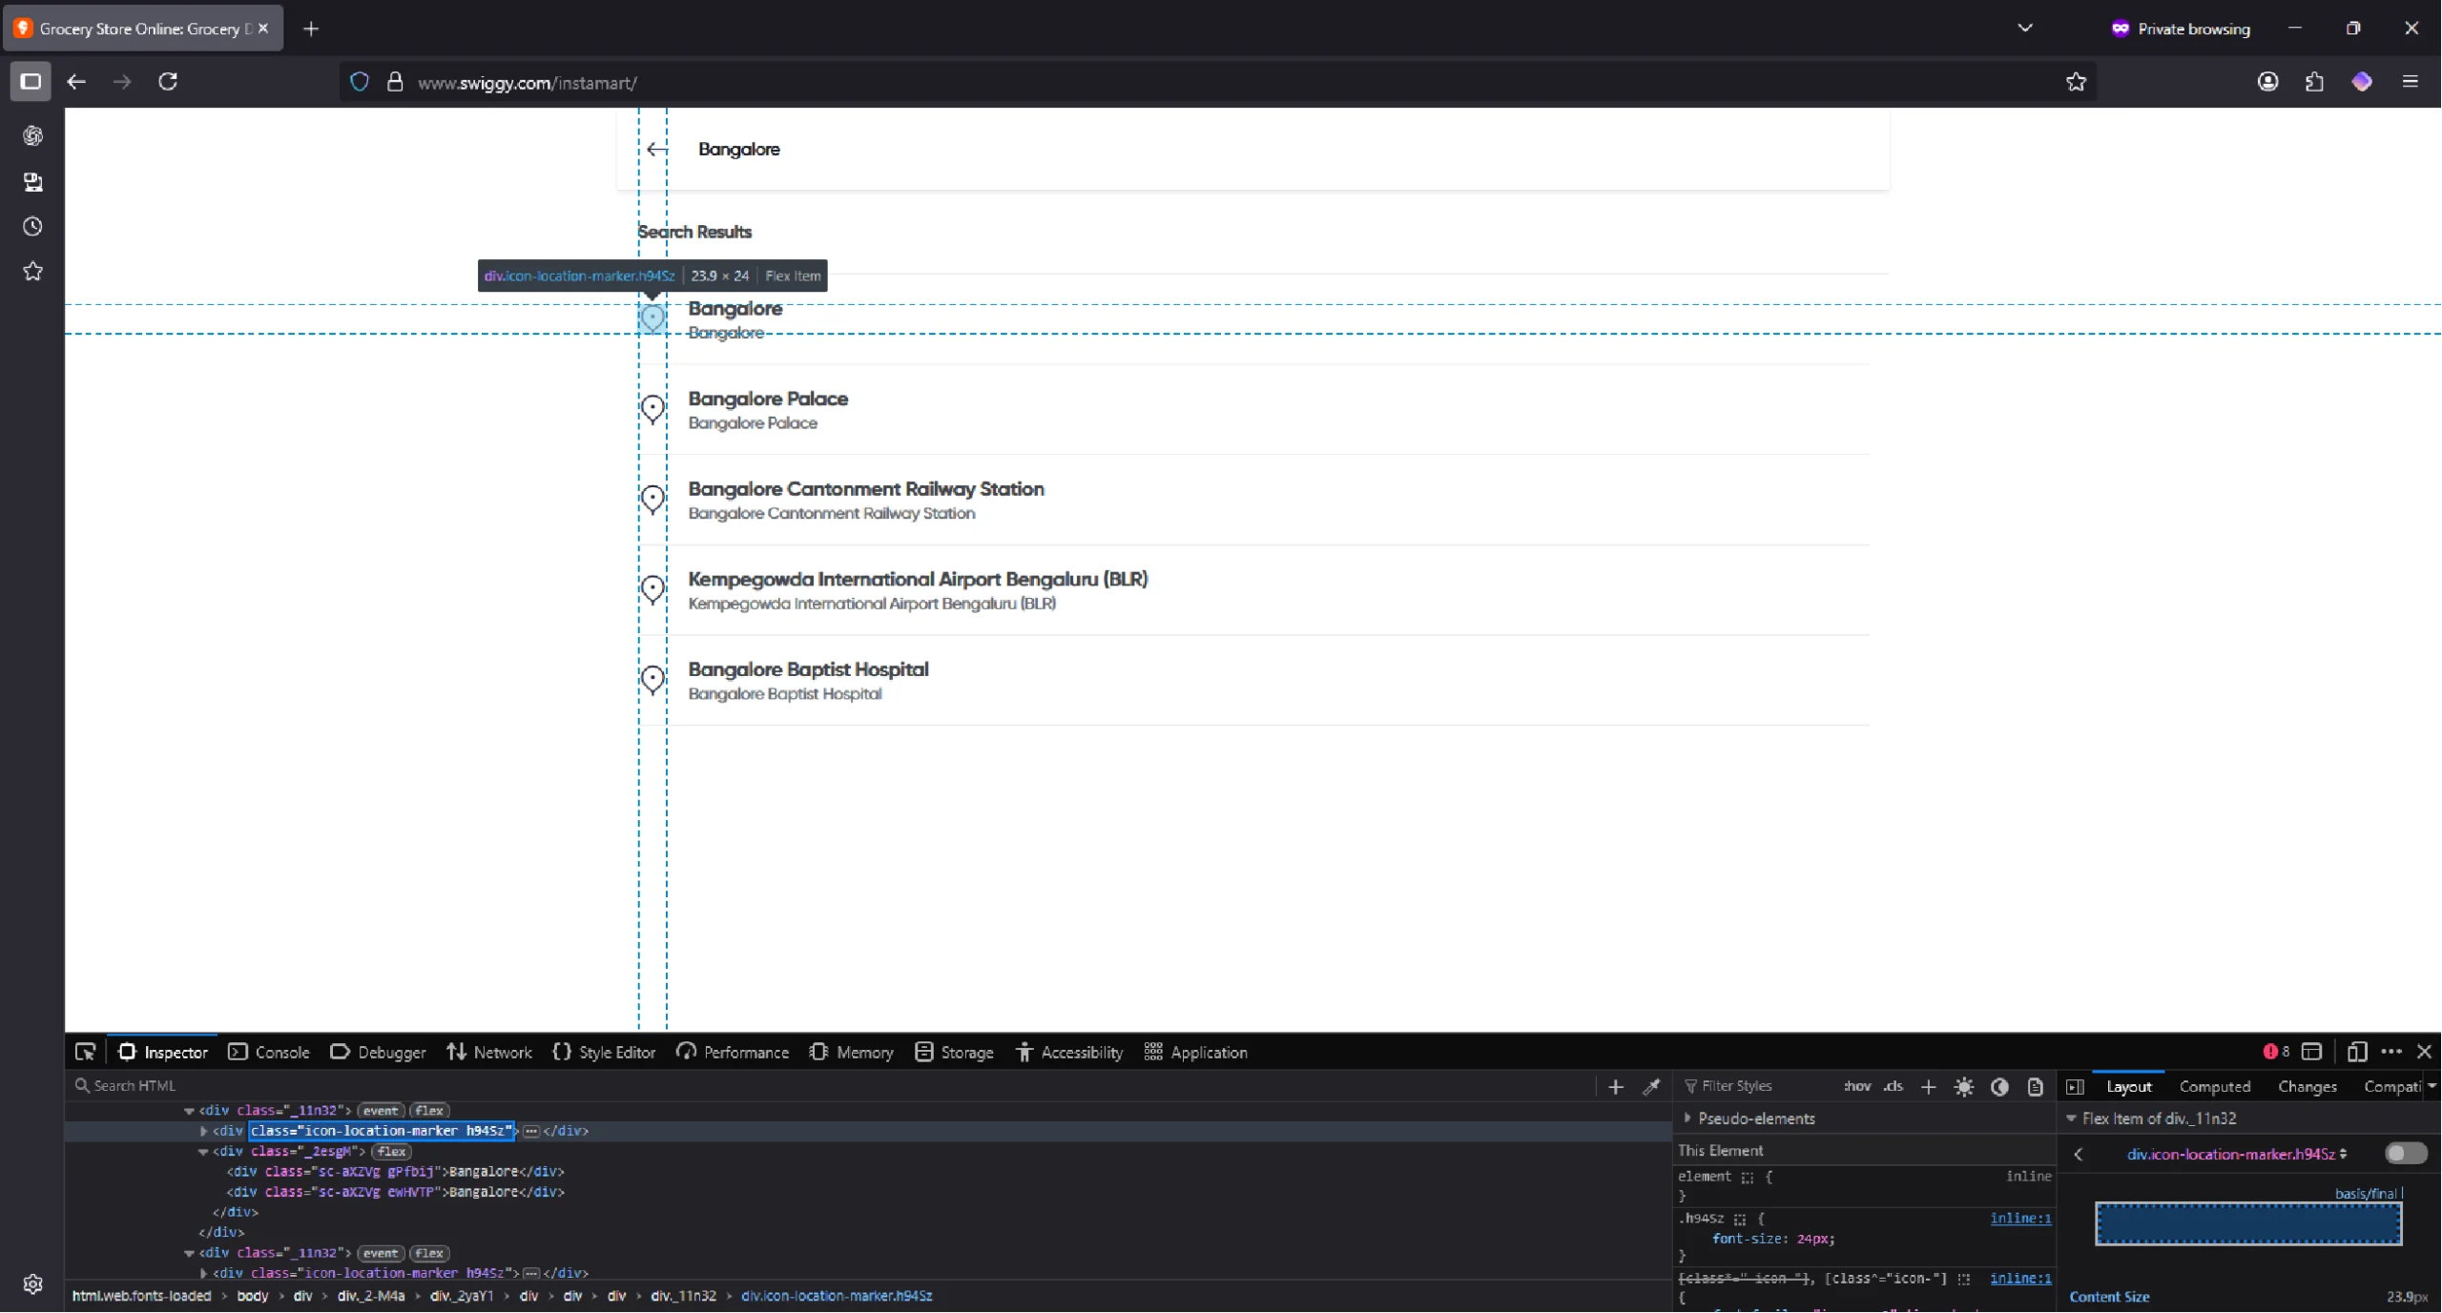Go back to flex container arrow
Image resolution: width=2442 pixels, height=1313 pixels.
tap(2080, 1155)
